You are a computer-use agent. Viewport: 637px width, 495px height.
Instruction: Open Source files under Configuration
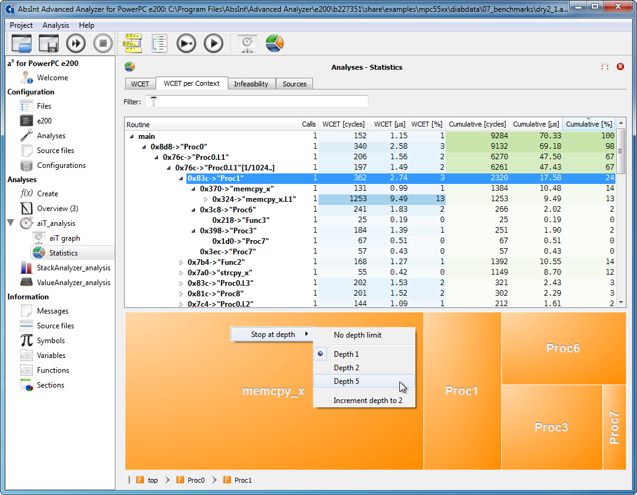coord(56,150)
